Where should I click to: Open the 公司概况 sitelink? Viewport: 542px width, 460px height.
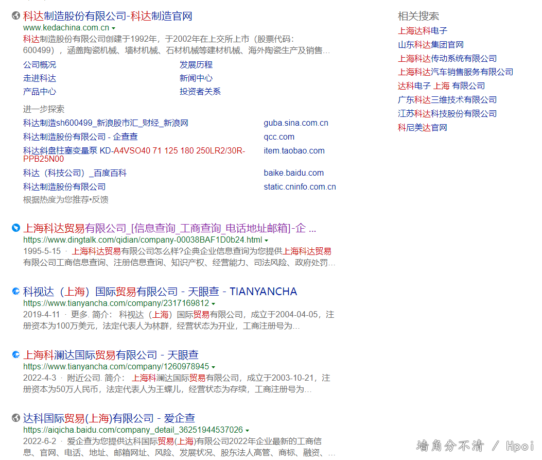click(x=40, y=65)
